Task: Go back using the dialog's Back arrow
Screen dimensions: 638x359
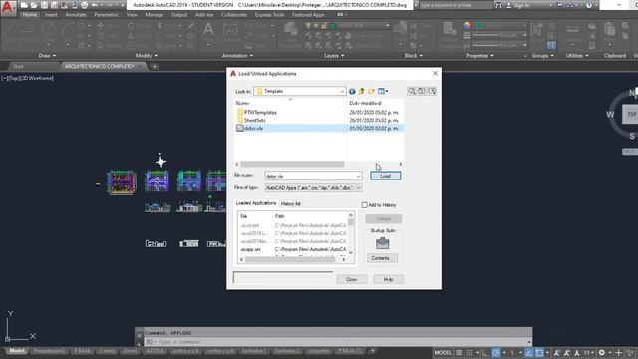Action: (352, 91)
